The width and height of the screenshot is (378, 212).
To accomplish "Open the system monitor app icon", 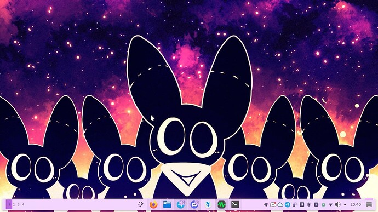I will [x=221, y=204].
